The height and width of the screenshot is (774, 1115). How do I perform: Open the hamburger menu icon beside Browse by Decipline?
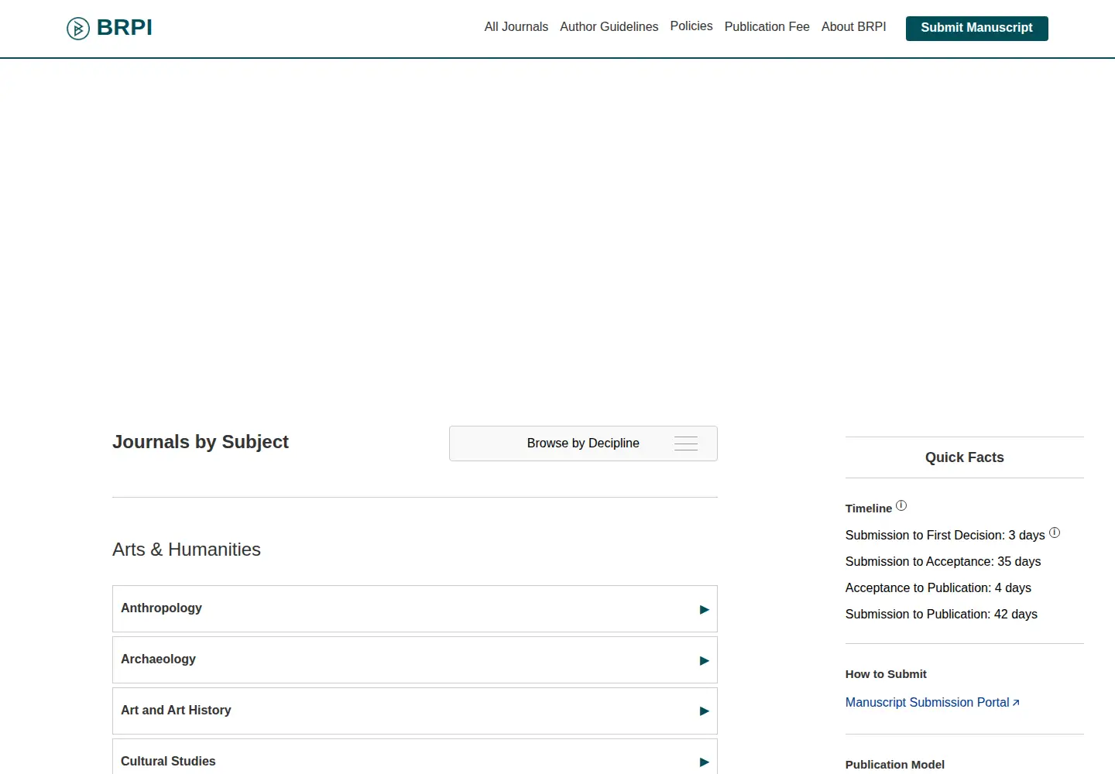point(686,444)
